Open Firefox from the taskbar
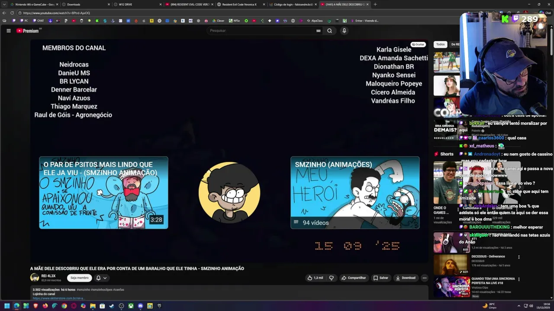Viewport: 554px width, 311px height. click(45, 306)
